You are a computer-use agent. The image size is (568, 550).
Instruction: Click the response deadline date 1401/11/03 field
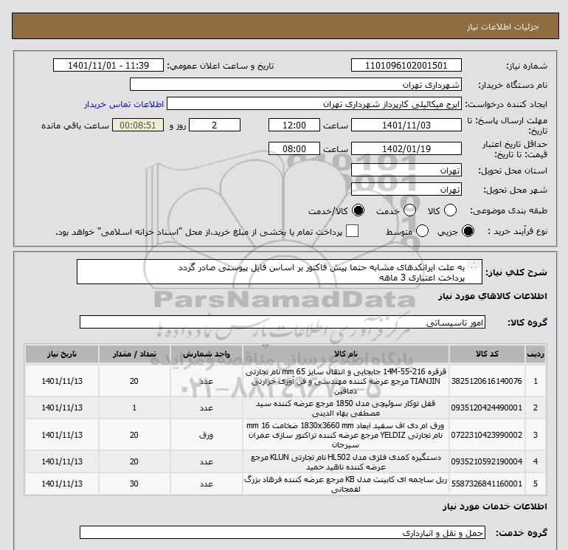[x=406, y=125]
